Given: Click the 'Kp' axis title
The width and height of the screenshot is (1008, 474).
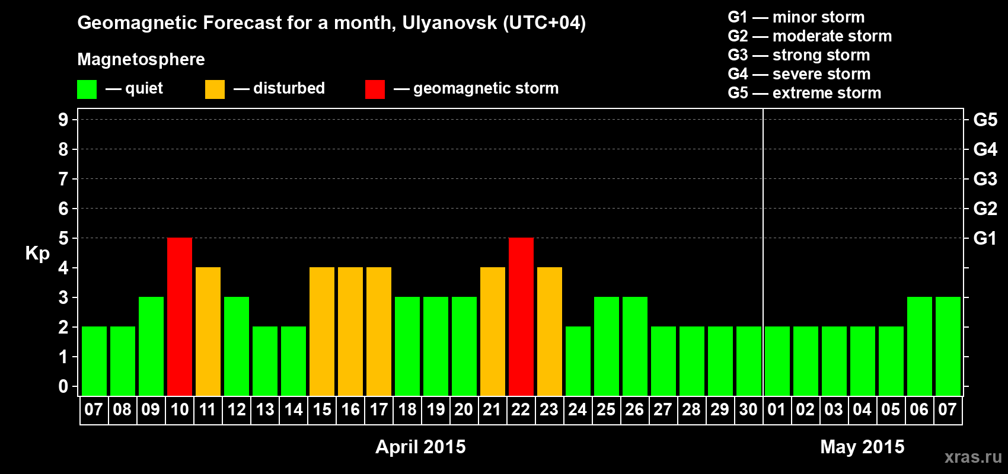Looking at the screenshot, I should tap(37, 254).
